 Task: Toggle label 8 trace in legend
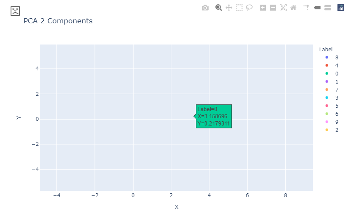click(x=332, y=58)
